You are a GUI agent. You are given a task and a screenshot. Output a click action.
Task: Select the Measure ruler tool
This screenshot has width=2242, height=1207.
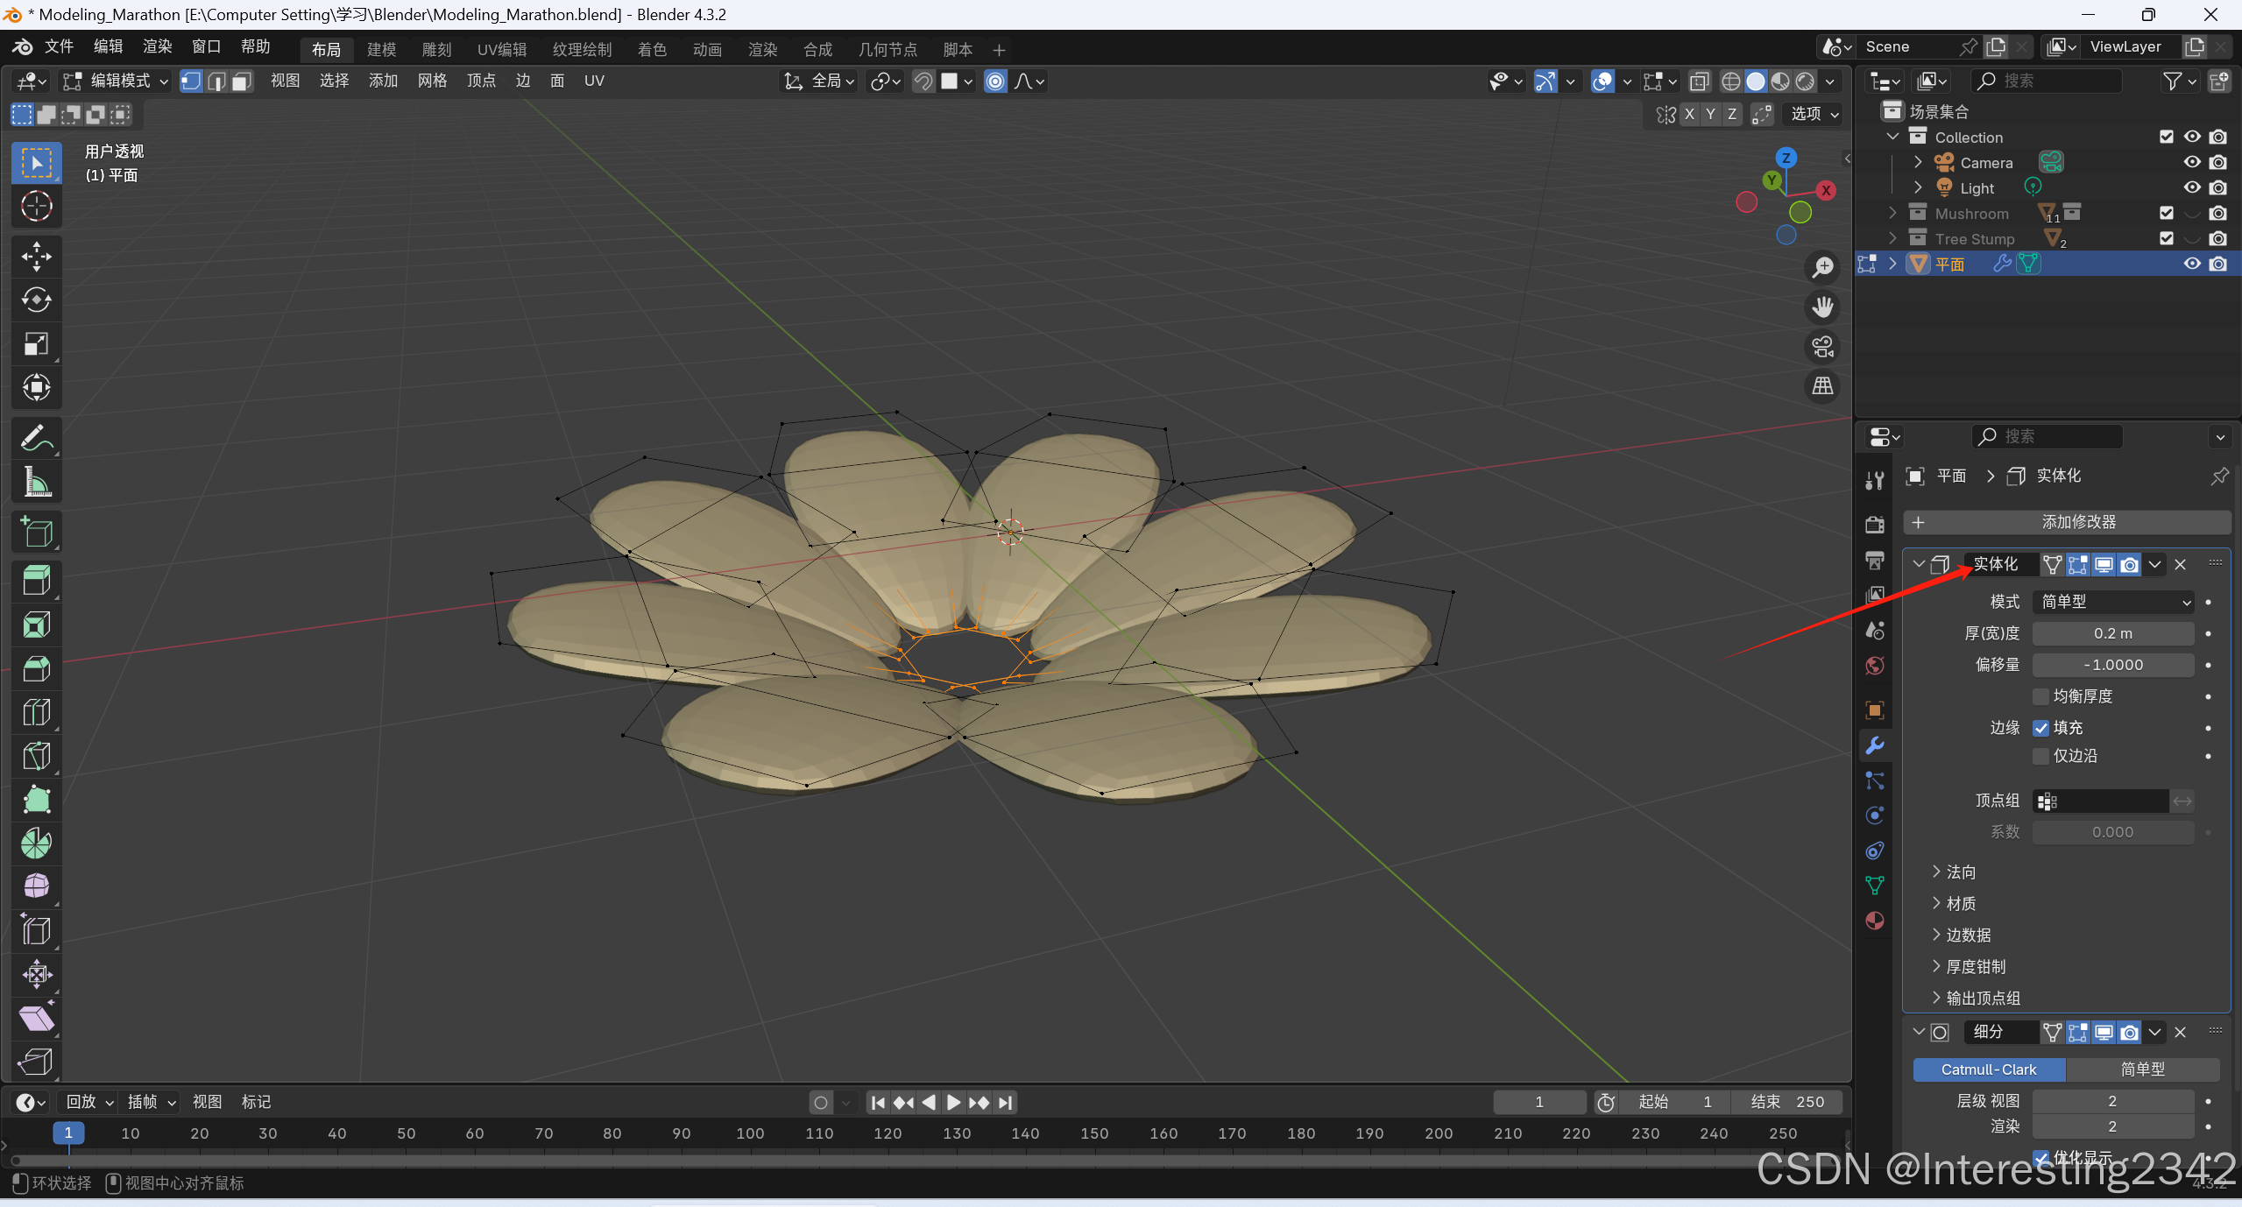pos(36,482)
